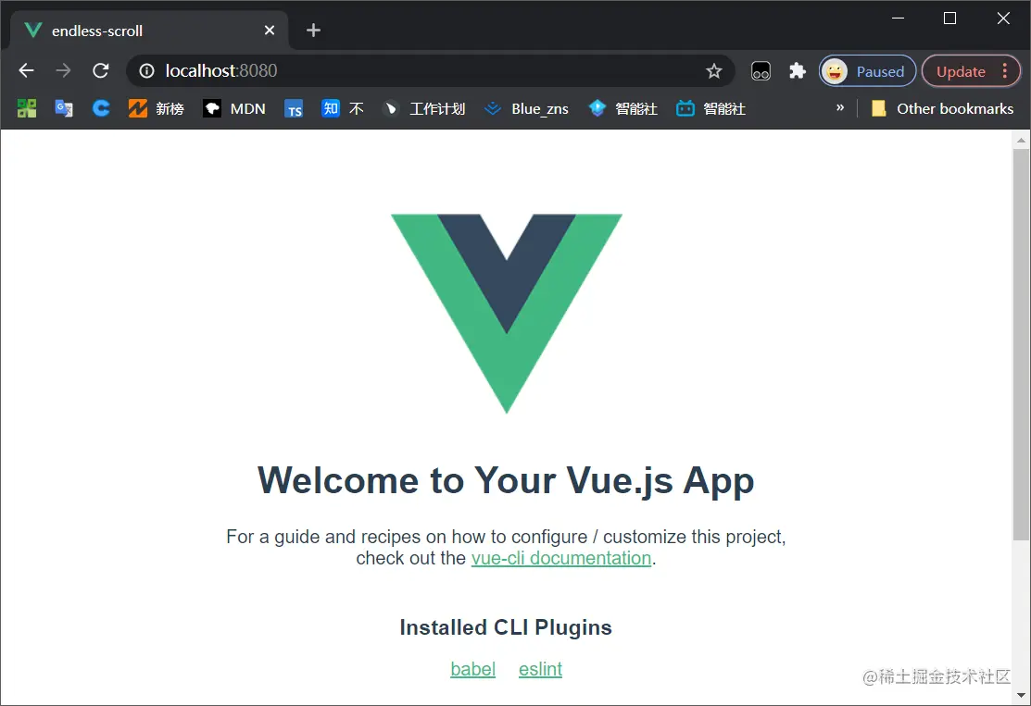The height and width of the screenshot is (706, 1031).
Task: Click the 'Welcome to Your Vue.js App' heading
Action: coord(506,480)
